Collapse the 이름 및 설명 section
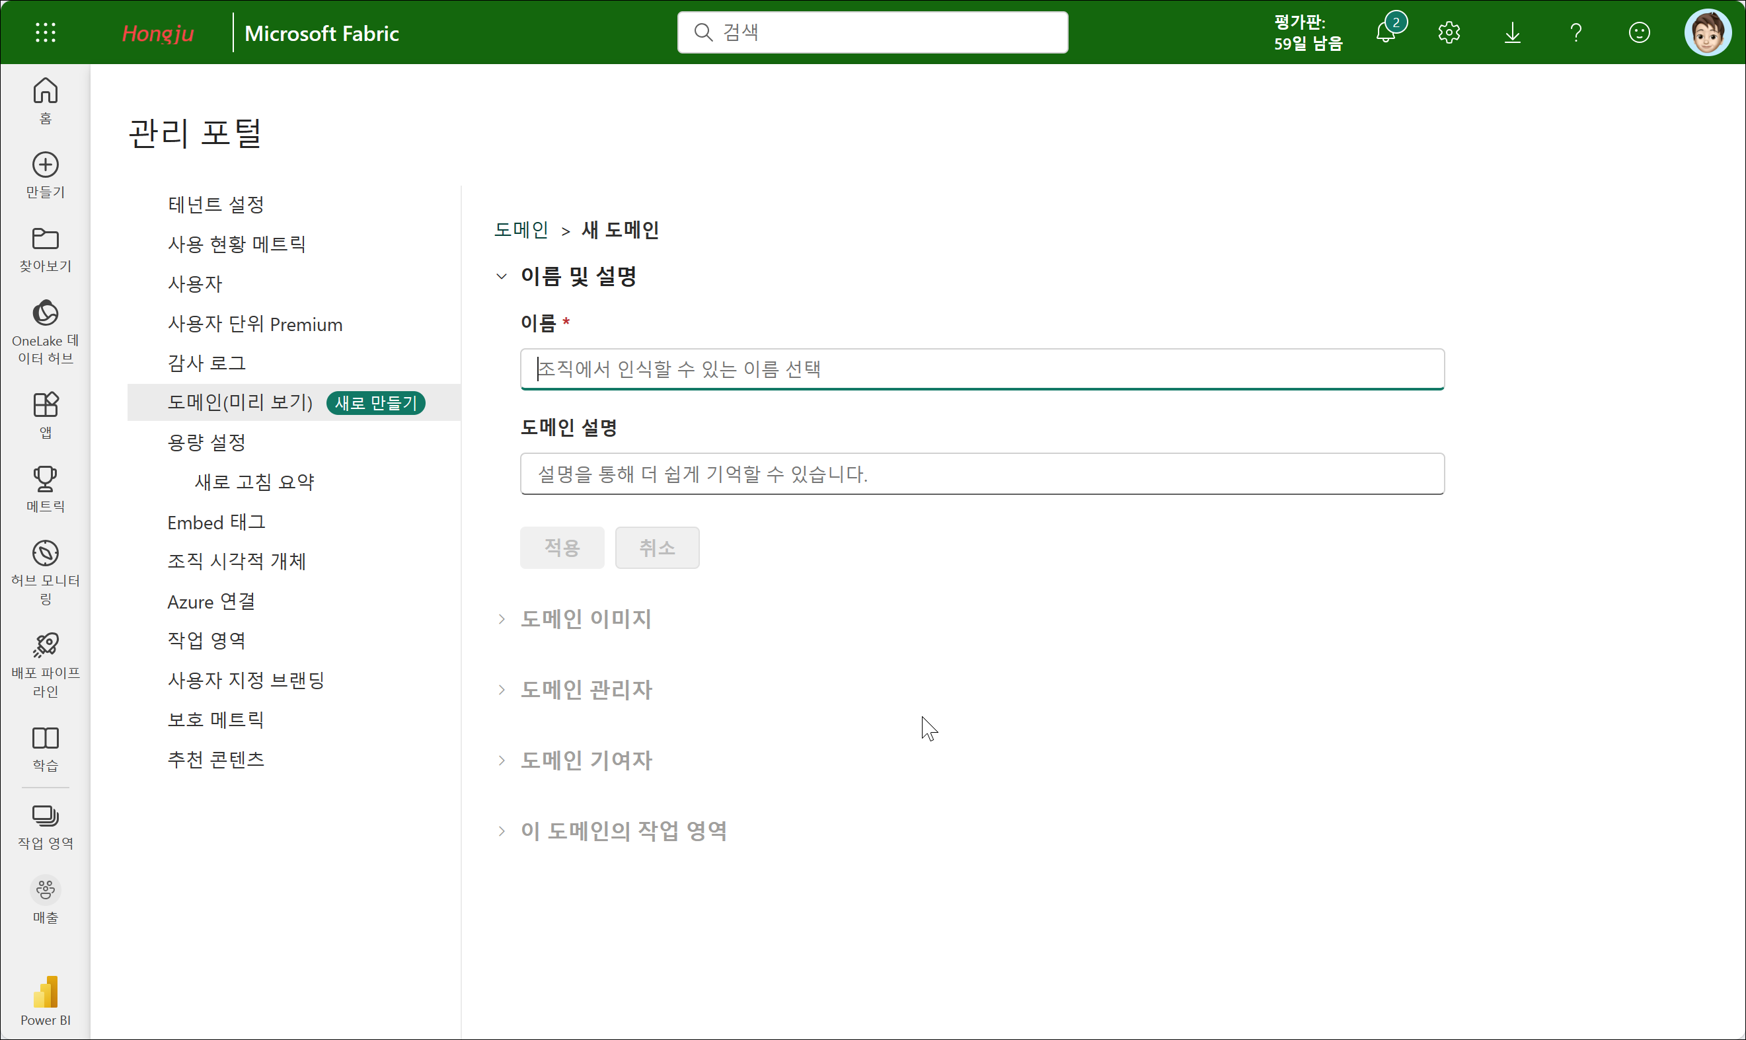1746x1040 pixels. tap(501, 276)
